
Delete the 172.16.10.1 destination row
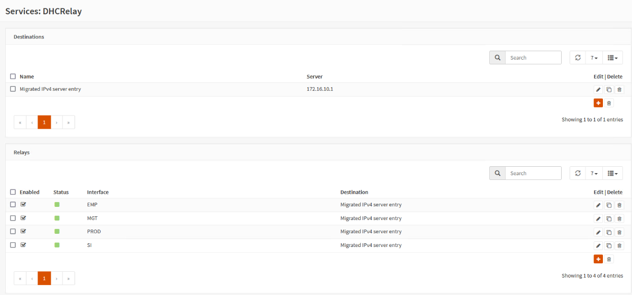pyautogui.click(x=619, y=90)
